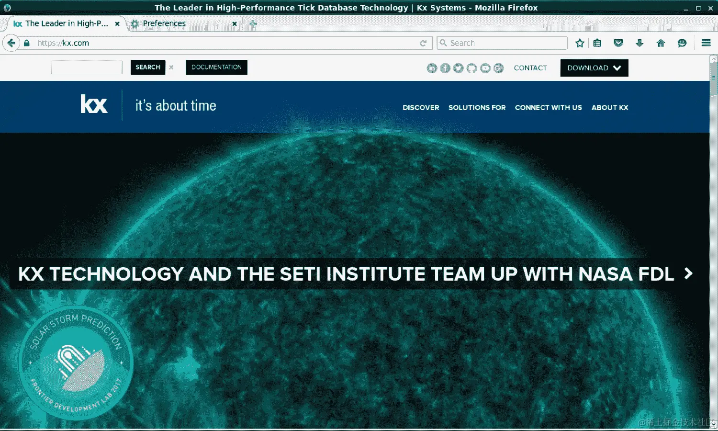Image resolution: width=718 pixels, height=431 pixels.
Task: Switch to the Preferences tab
Action: (183, 23)
